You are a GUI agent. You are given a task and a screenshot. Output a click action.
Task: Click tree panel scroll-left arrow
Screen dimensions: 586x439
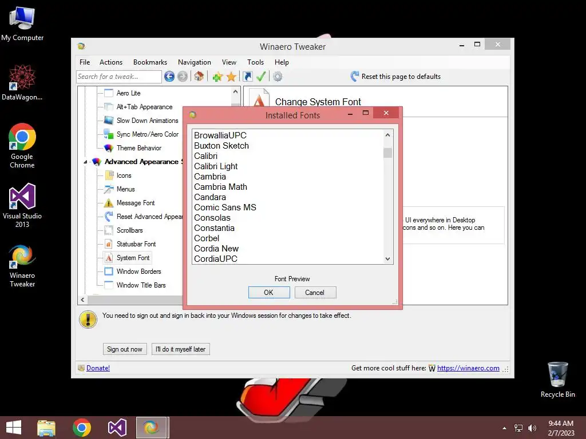(x=82, y=300)
